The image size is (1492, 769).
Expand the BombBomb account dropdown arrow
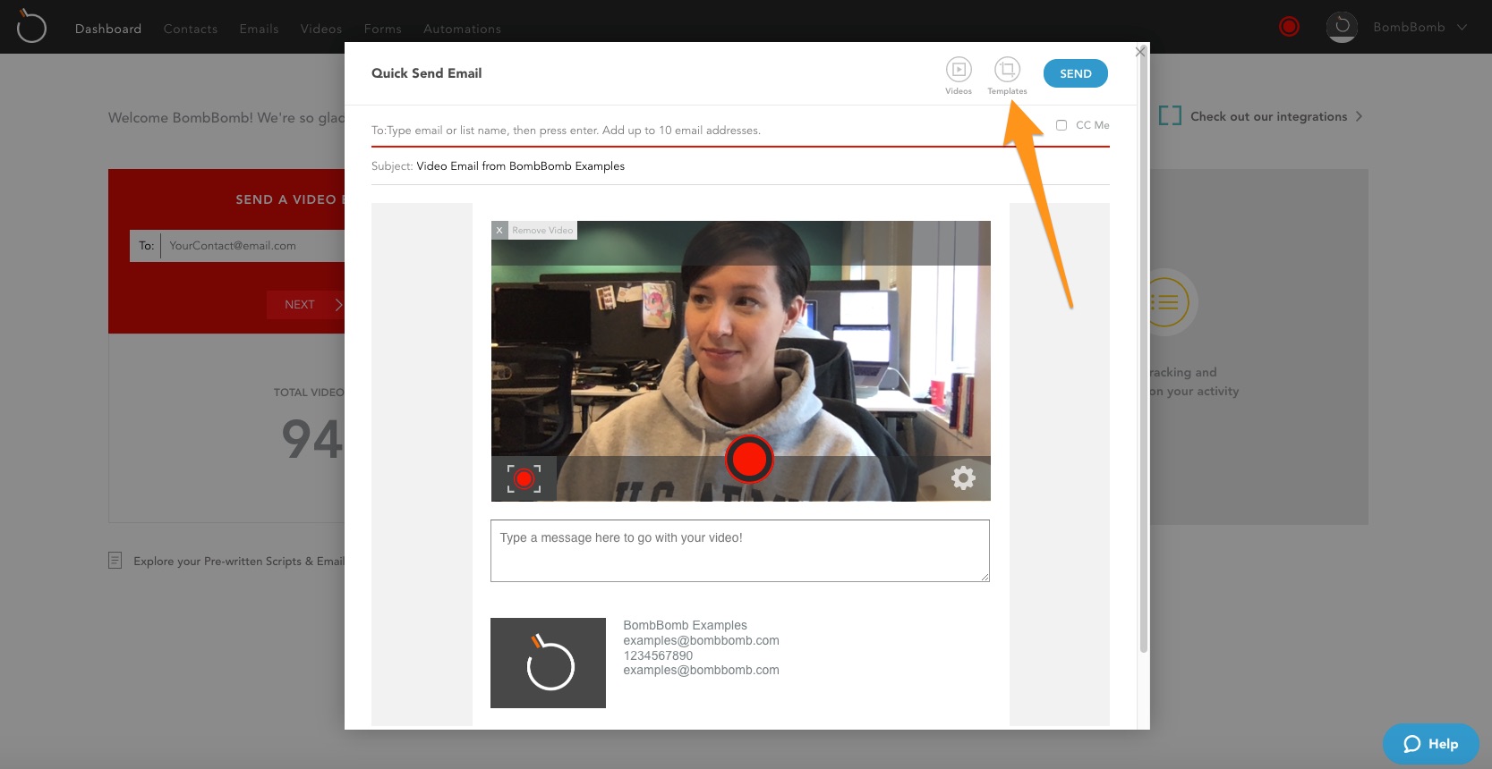[1462, 28]
